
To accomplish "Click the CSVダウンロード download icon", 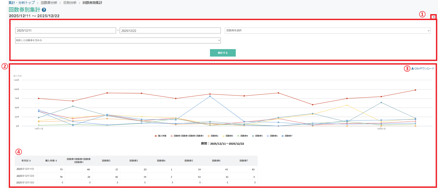I will (x=413, y=68).
